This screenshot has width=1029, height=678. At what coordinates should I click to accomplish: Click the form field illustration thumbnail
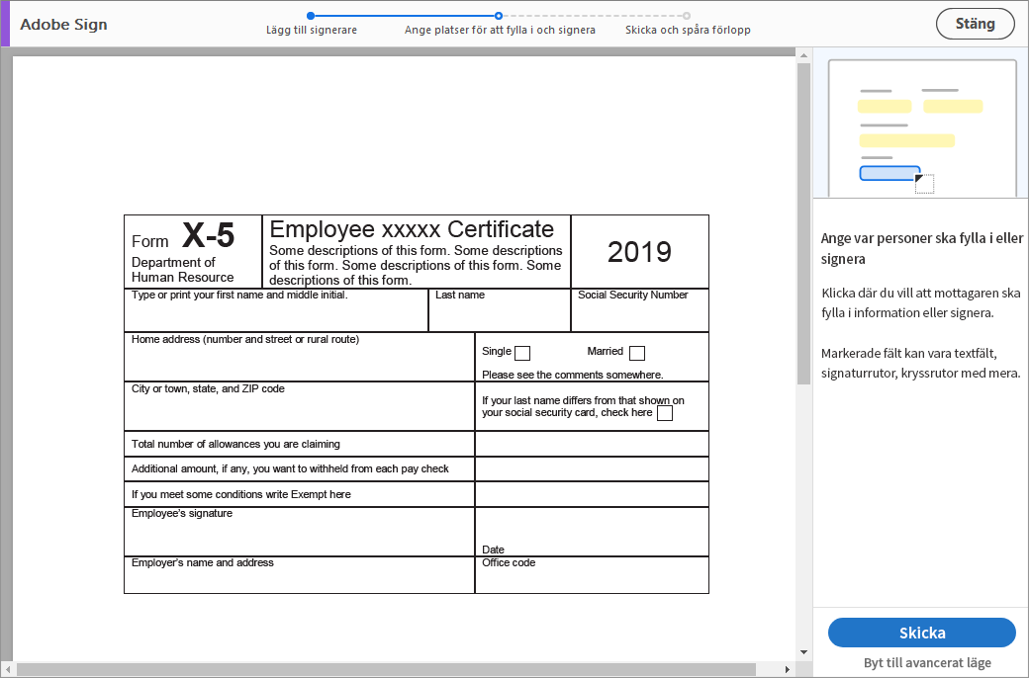click(x=922, y=127)
